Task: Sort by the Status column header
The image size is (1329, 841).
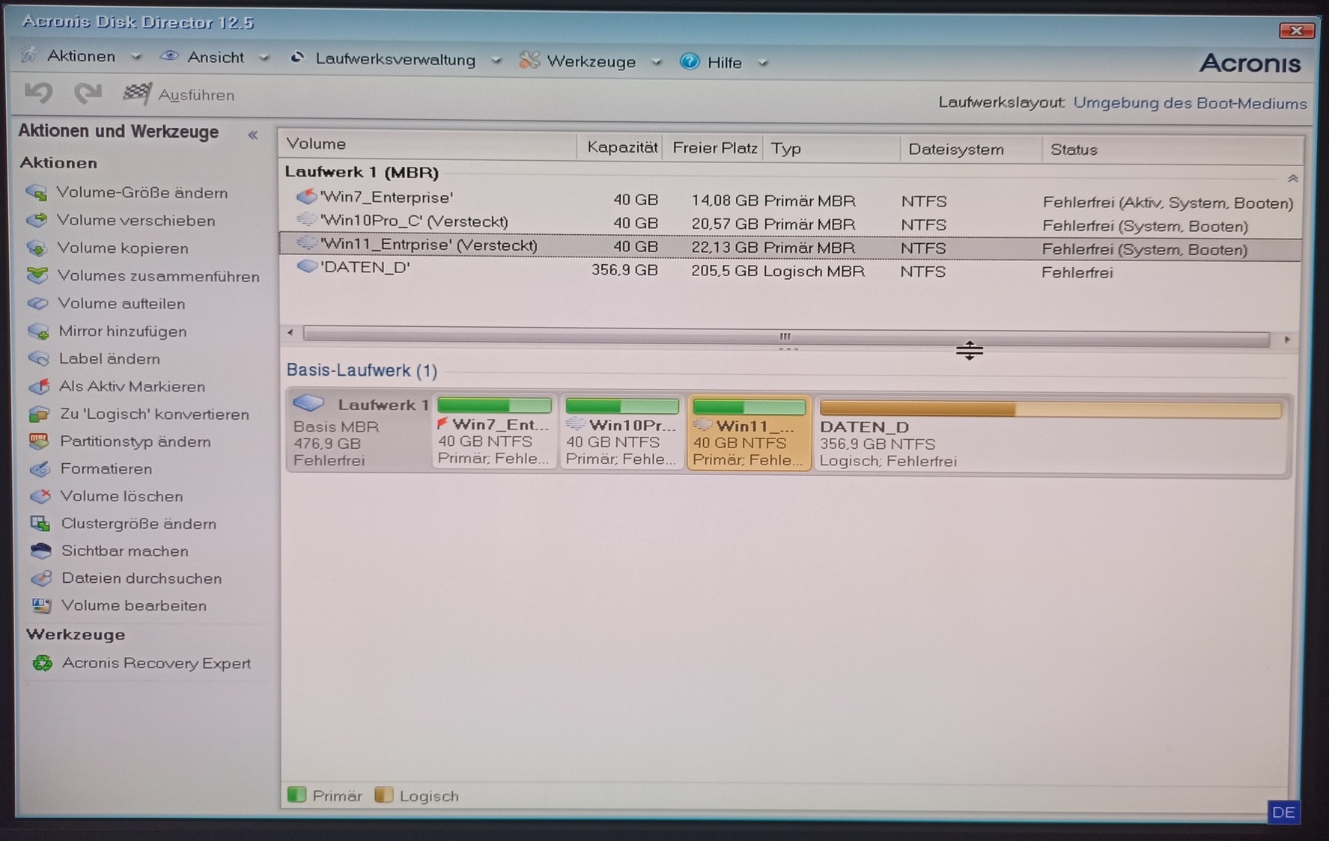Action: coord(1172,150)
